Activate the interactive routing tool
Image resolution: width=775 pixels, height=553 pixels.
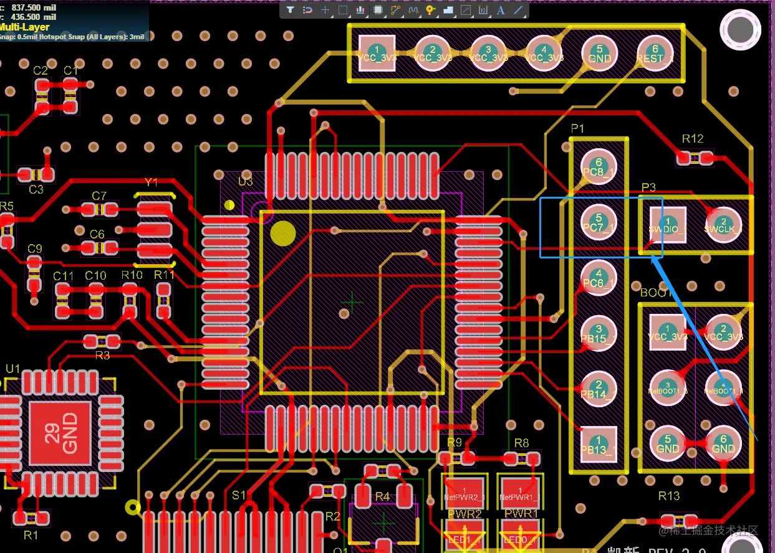click(x=395, y=10)
